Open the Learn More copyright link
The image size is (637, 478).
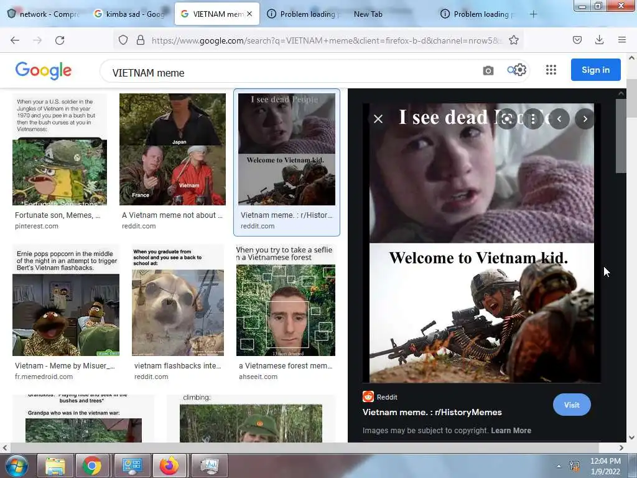[x=511, y=431]
